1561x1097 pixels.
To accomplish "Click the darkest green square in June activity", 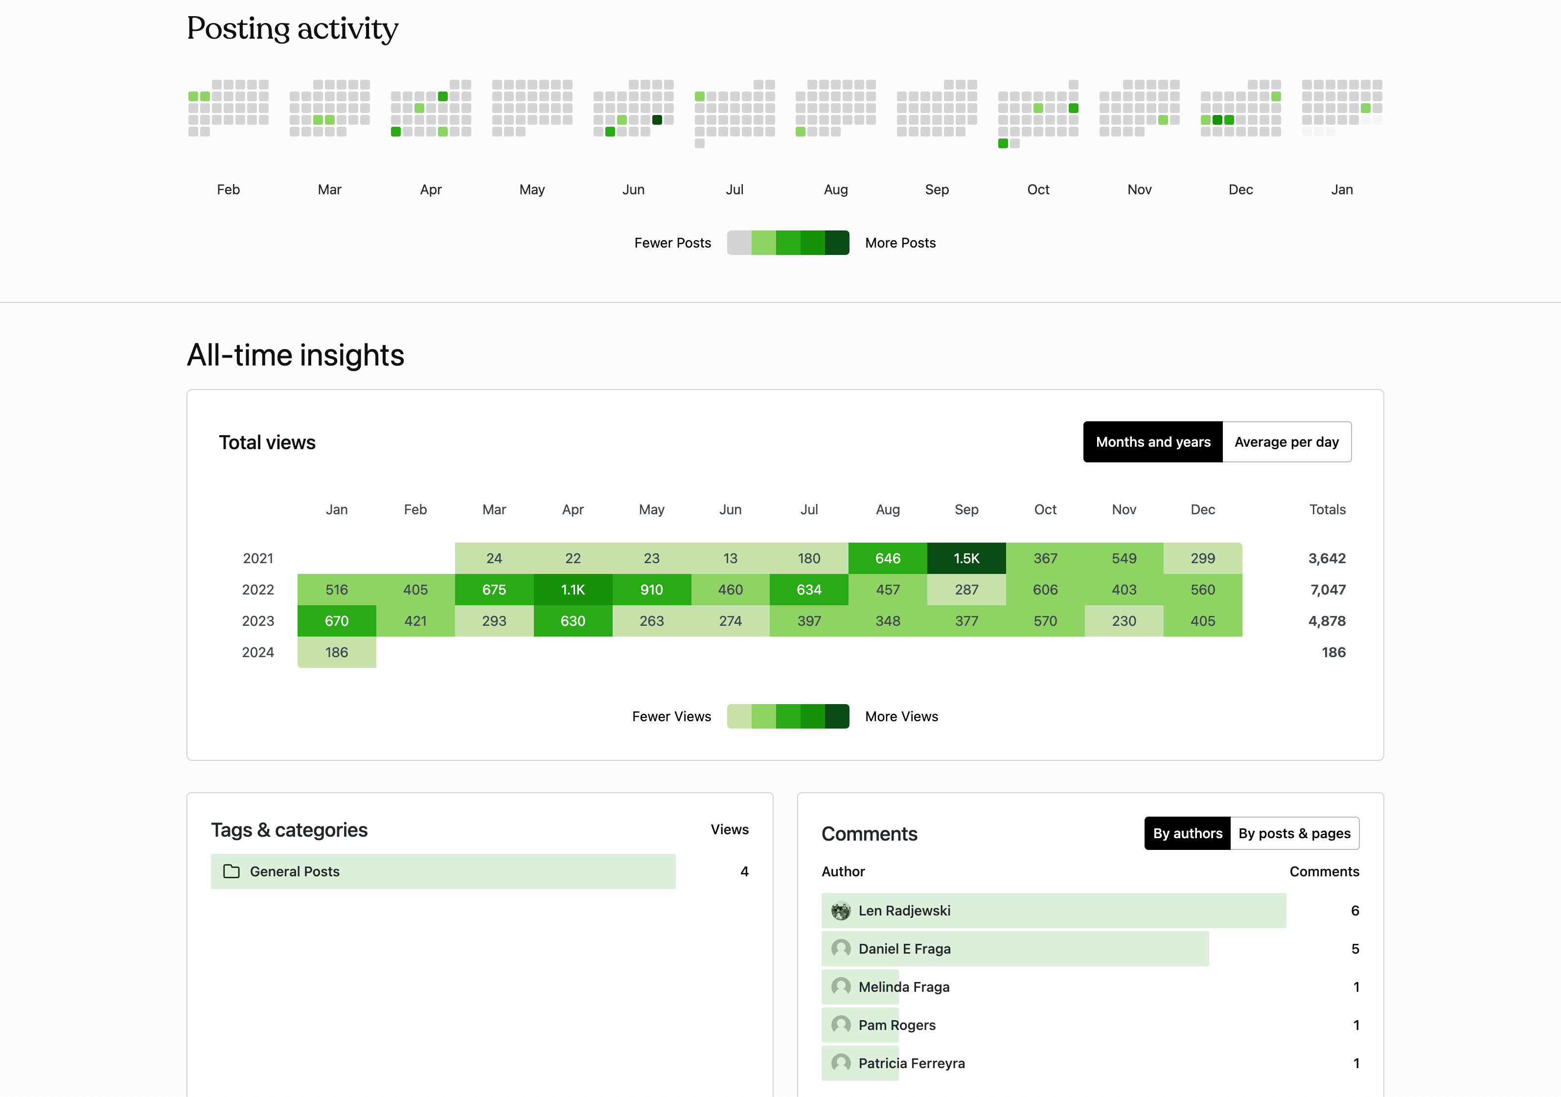I will click(657, 120).
